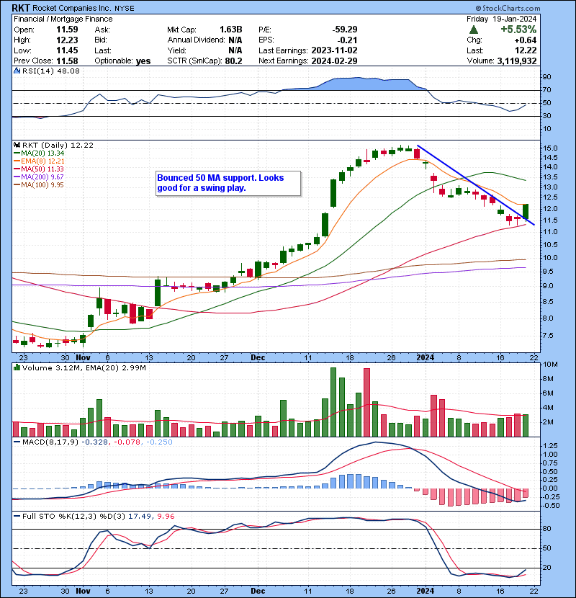
Task: Select the RKT ticker symbol in the header
Action: [21, 8]
